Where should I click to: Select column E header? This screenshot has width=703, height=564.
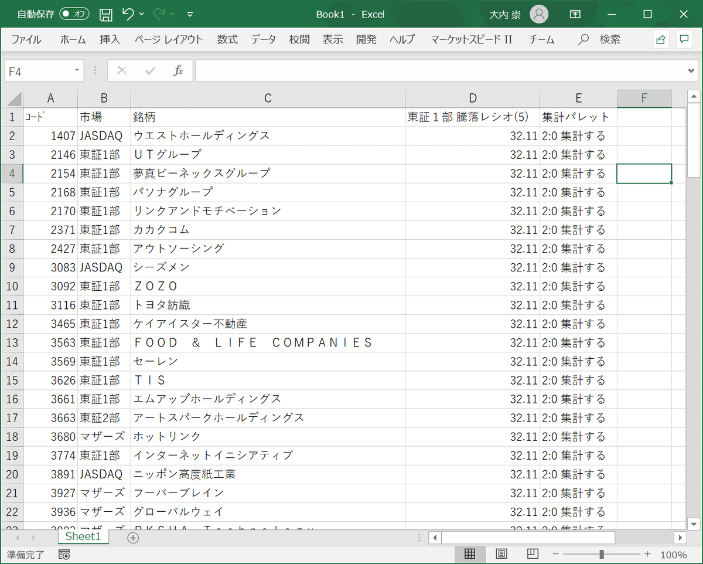pyautogui.click(x=579, y=98)
